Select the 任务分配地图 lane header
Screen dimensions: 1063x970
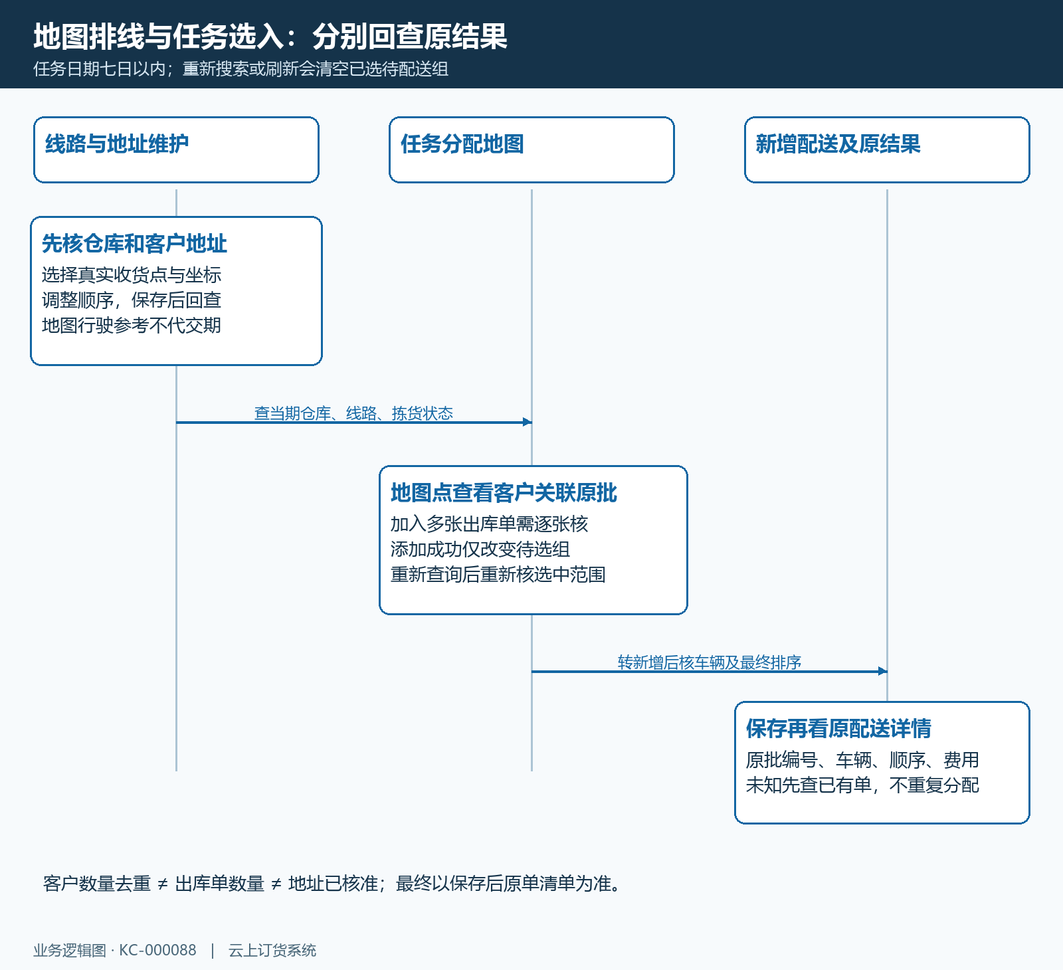click(x=531, y=149)
